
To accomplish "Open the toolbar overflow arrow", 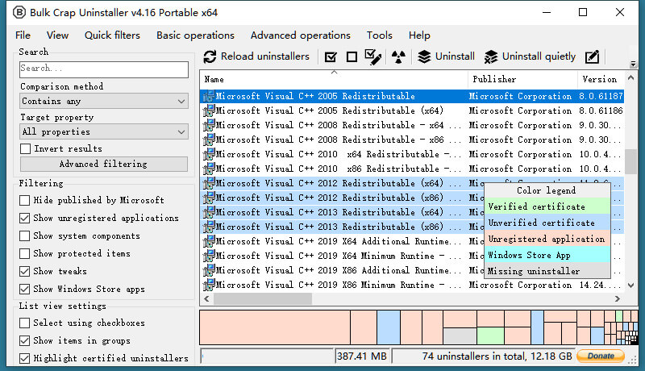I will coord(634,65).
